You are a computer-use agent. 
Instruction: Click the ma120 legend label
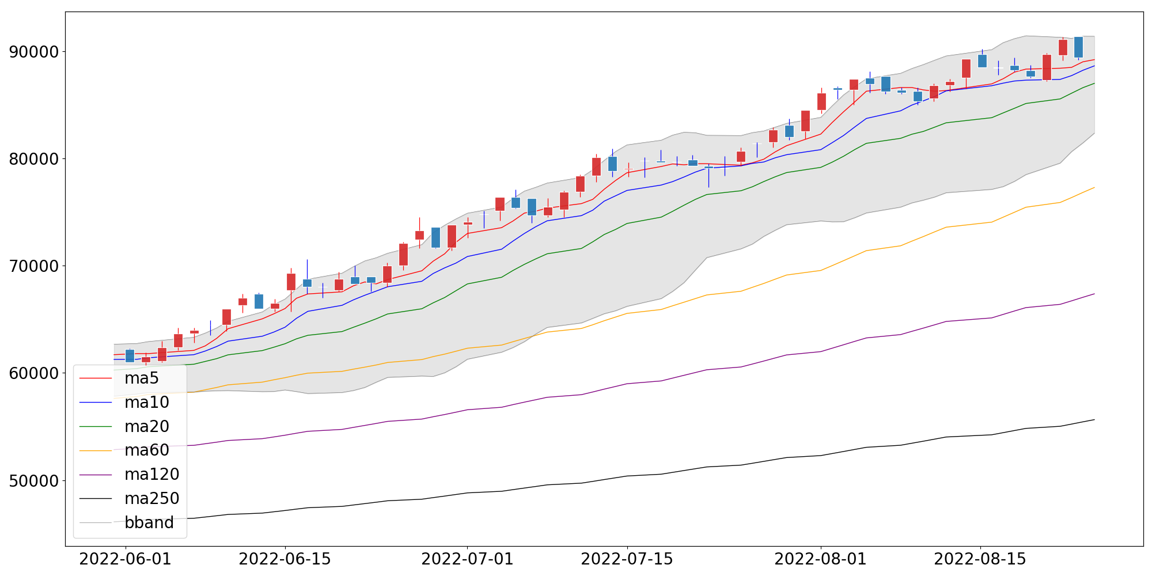coord(152,475)
